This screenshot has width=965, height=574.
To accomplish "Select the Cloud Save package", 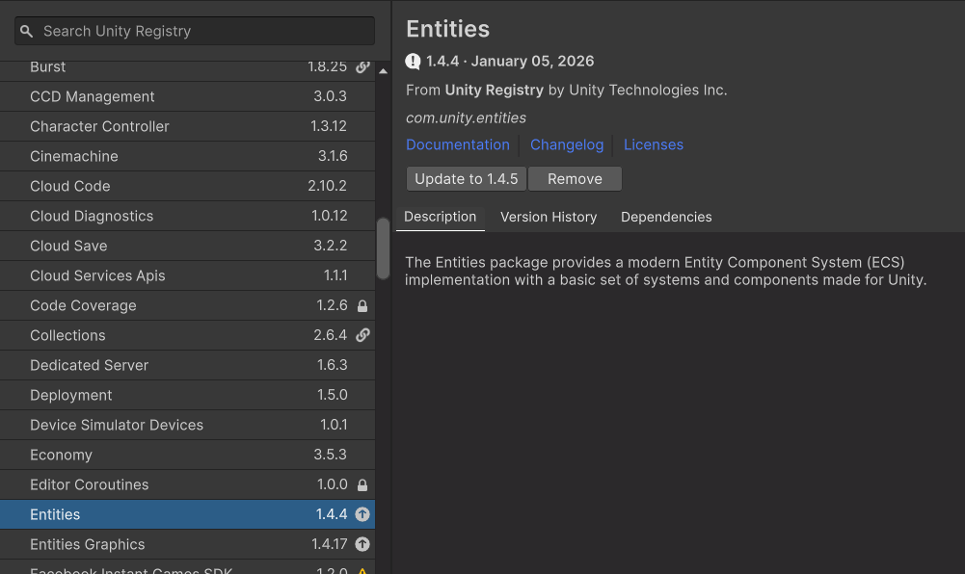I will click(187, 246).
